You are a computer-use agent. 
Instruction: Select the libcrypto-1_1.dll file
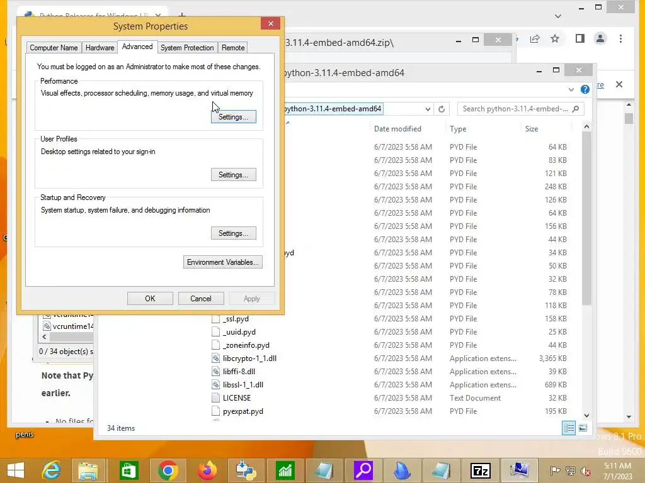(249, 358)
